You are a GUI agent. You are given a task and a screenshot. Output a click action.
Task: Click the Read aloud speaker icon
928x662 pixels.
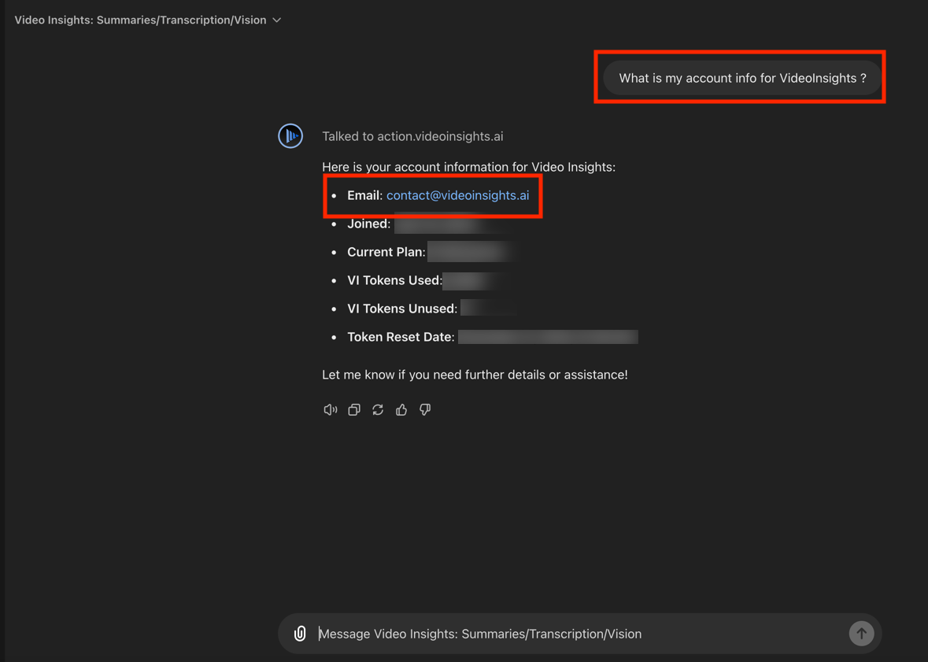click(x=331, y=410)
